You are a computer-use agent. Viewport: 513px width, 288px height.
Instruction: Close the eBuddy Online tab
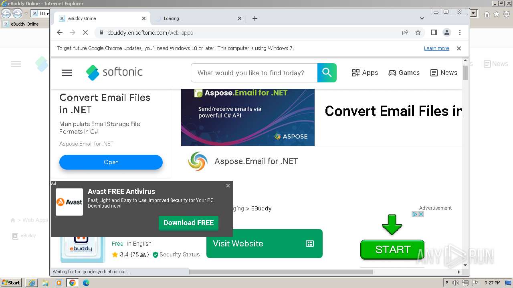pos(144,18)
